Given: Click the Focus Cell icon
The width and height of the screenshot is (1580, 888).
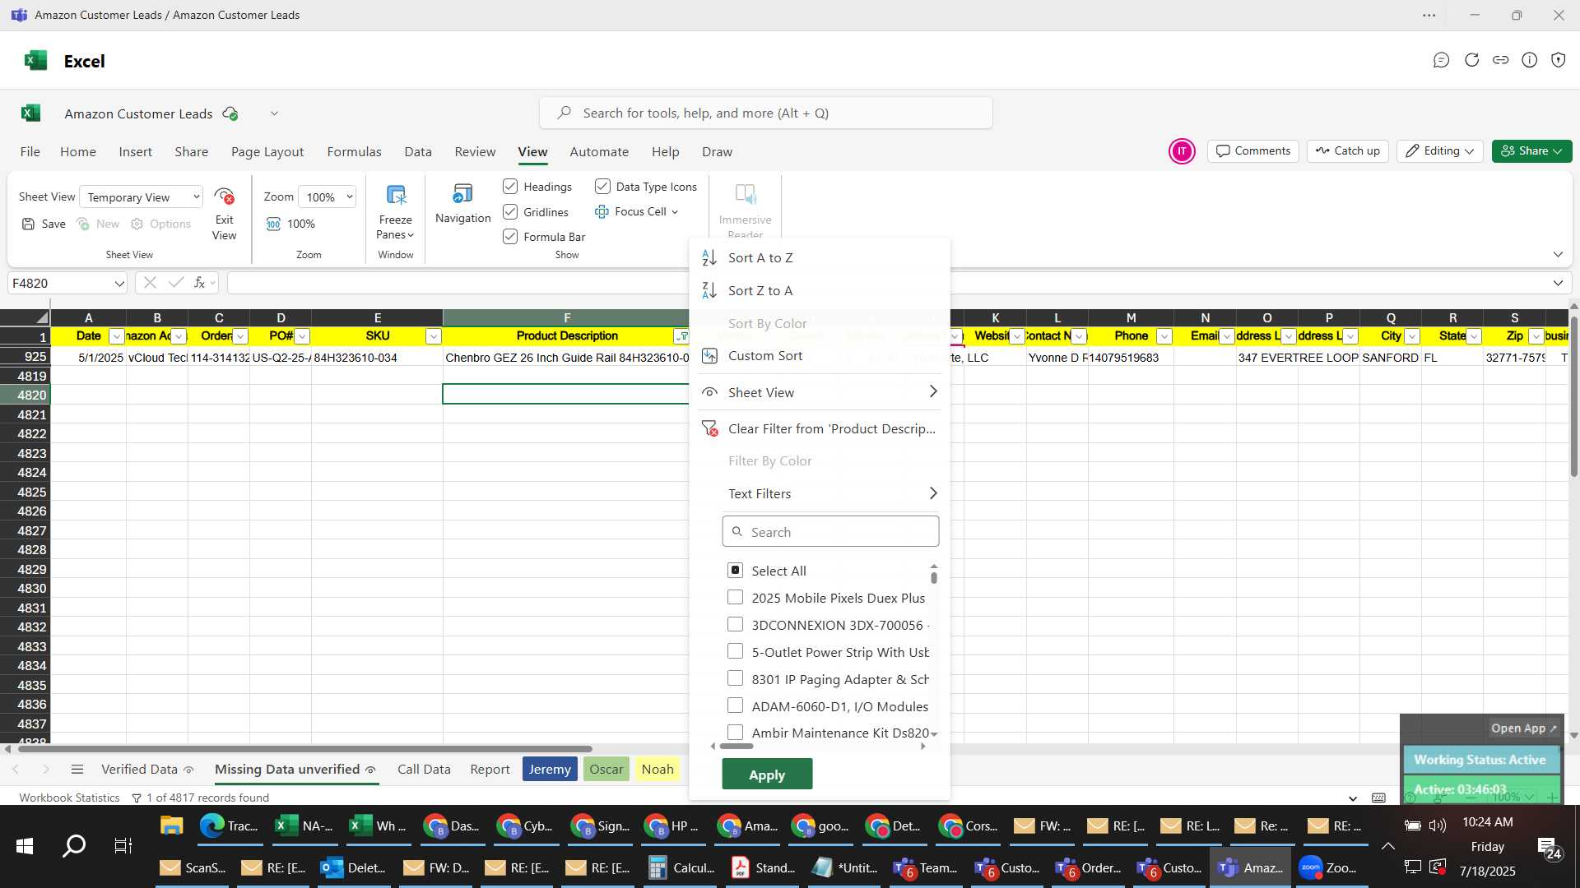Looking at the screenshot, I should point(602,211).
